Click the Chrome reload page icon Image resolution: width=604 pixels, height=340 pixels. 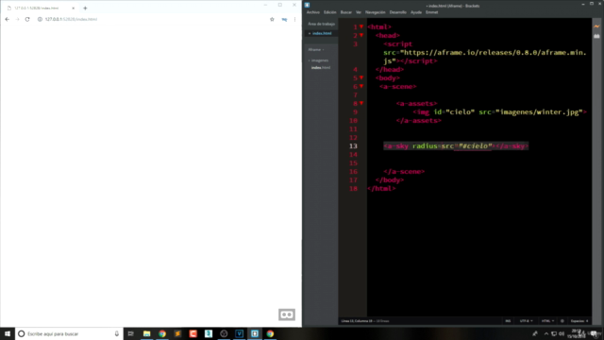(27, 19)
